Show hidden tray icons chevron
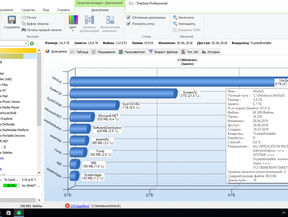Image resolution: width=288 pixels, height=217 pixels. coord(284,213)
